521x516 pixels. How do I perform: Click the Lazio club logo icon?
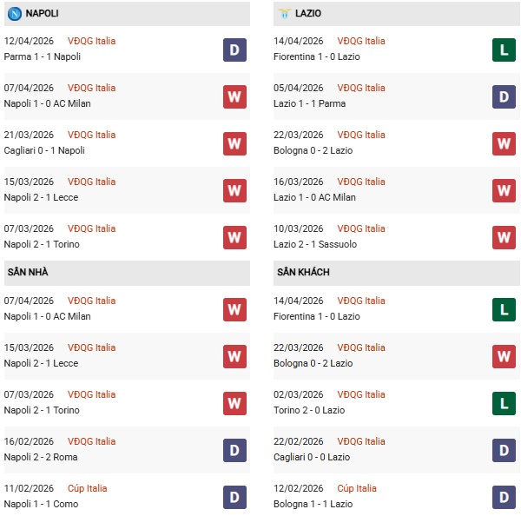pos(284,14)
